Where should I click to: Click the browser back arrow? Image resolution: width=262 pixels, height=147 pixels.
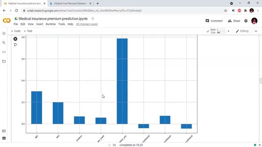(4, 11)
